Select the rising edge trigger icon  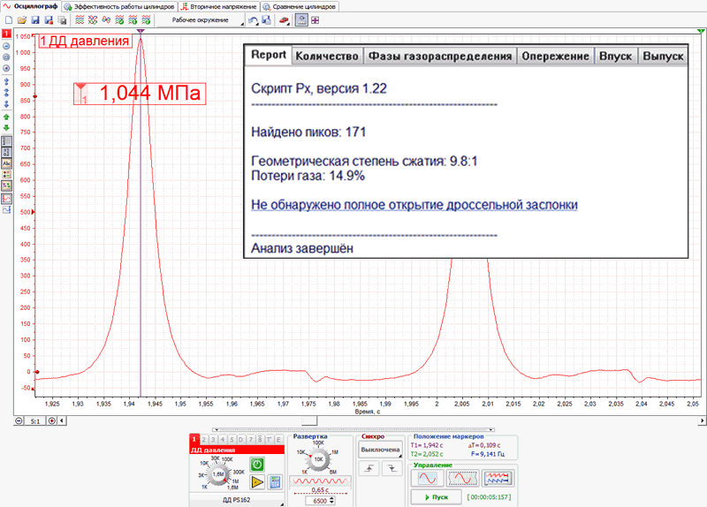tap(369, 469)
